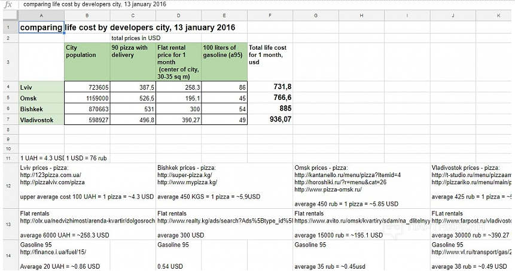Click 'City population' header cell
Viewport: 515px width, 271px height.
coord(87,62)
